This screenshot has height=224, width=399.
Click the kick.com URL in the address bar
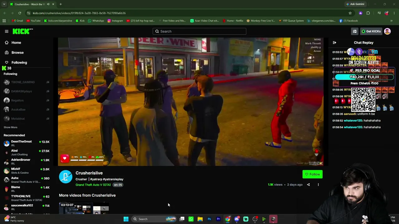(79, 13)
